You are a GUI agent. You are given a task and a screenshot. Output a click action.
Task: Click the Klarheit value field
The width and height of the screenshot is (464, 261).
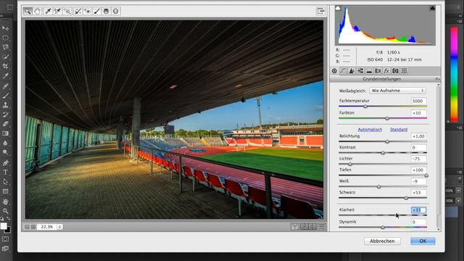(x=418, y=210)
